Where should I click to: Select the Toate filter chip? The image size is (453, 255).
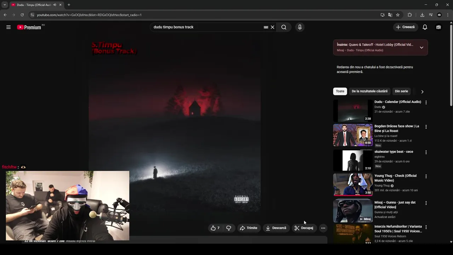click(x=340, y=91)
